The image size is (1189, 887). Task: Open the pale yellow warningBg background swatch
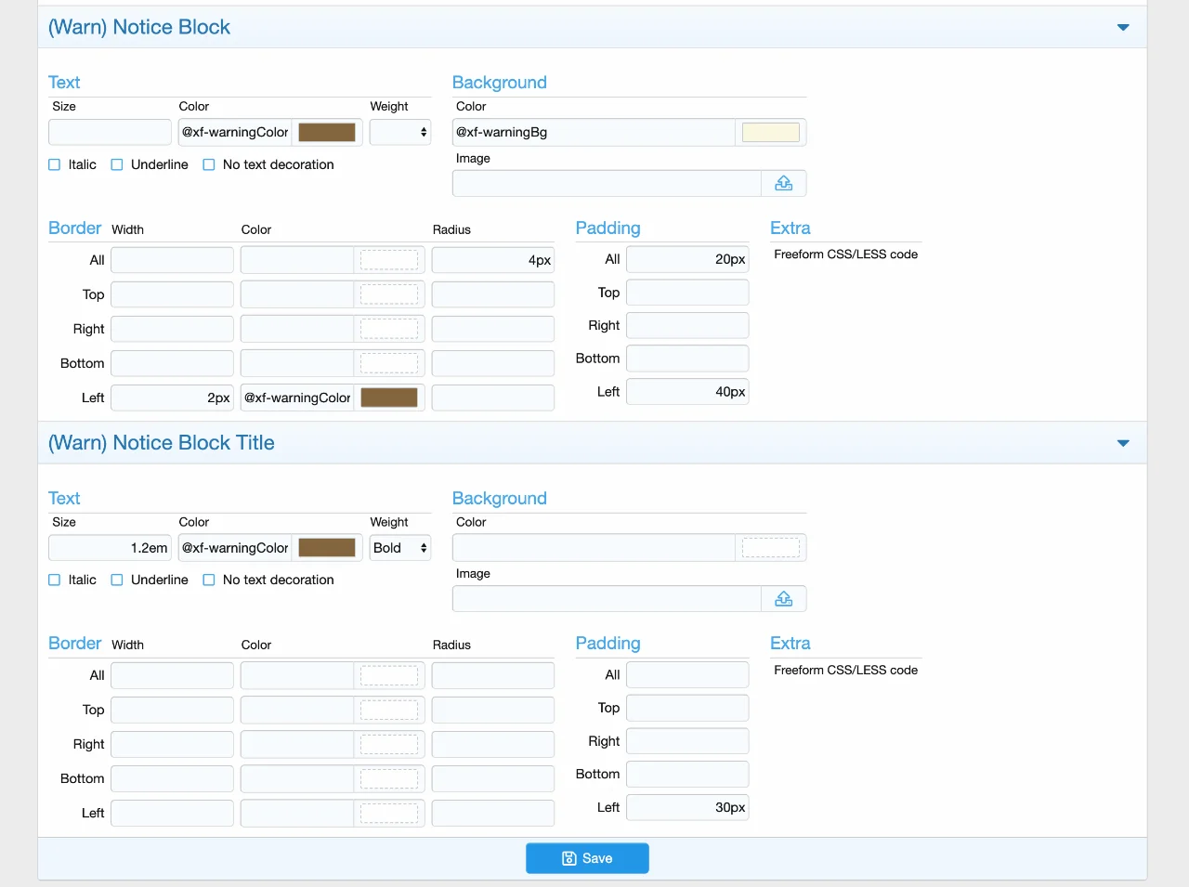point(770,133)
